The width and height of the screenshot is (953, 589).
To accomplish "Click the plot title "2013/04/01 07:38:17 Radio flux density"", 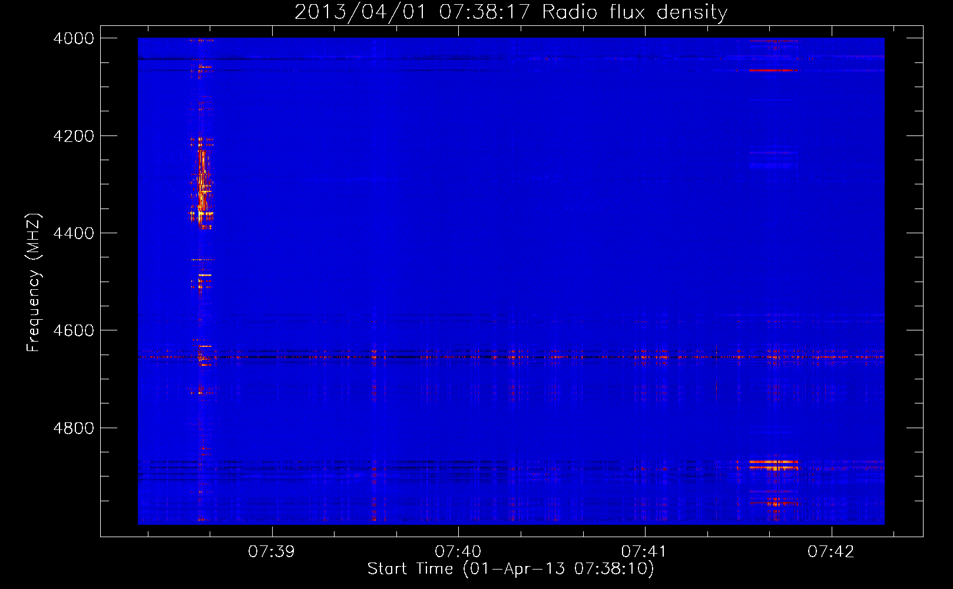I will [x=511, y=12].
